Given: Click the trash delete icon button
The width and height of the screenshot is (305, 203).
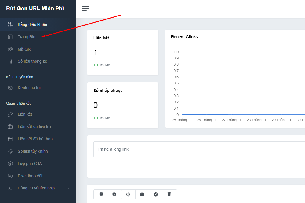Looking at the screenshot, I should 169,194.
